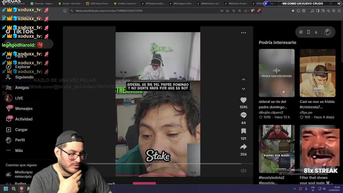The width and height of the screenshot is (343, 193).
Task: Open Windows taskbar search icon
Action: [14, 189]
